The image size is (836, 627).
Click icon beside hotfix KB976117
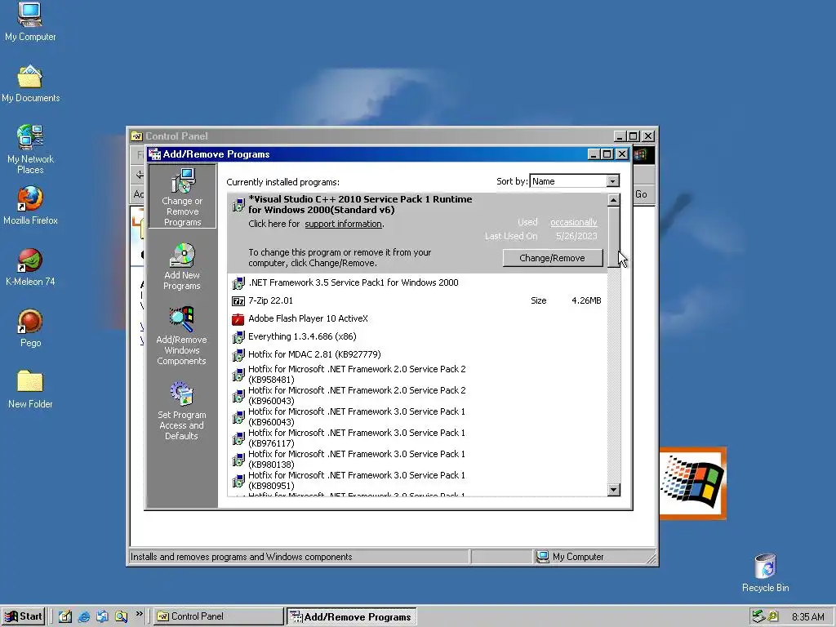(238, 438)
